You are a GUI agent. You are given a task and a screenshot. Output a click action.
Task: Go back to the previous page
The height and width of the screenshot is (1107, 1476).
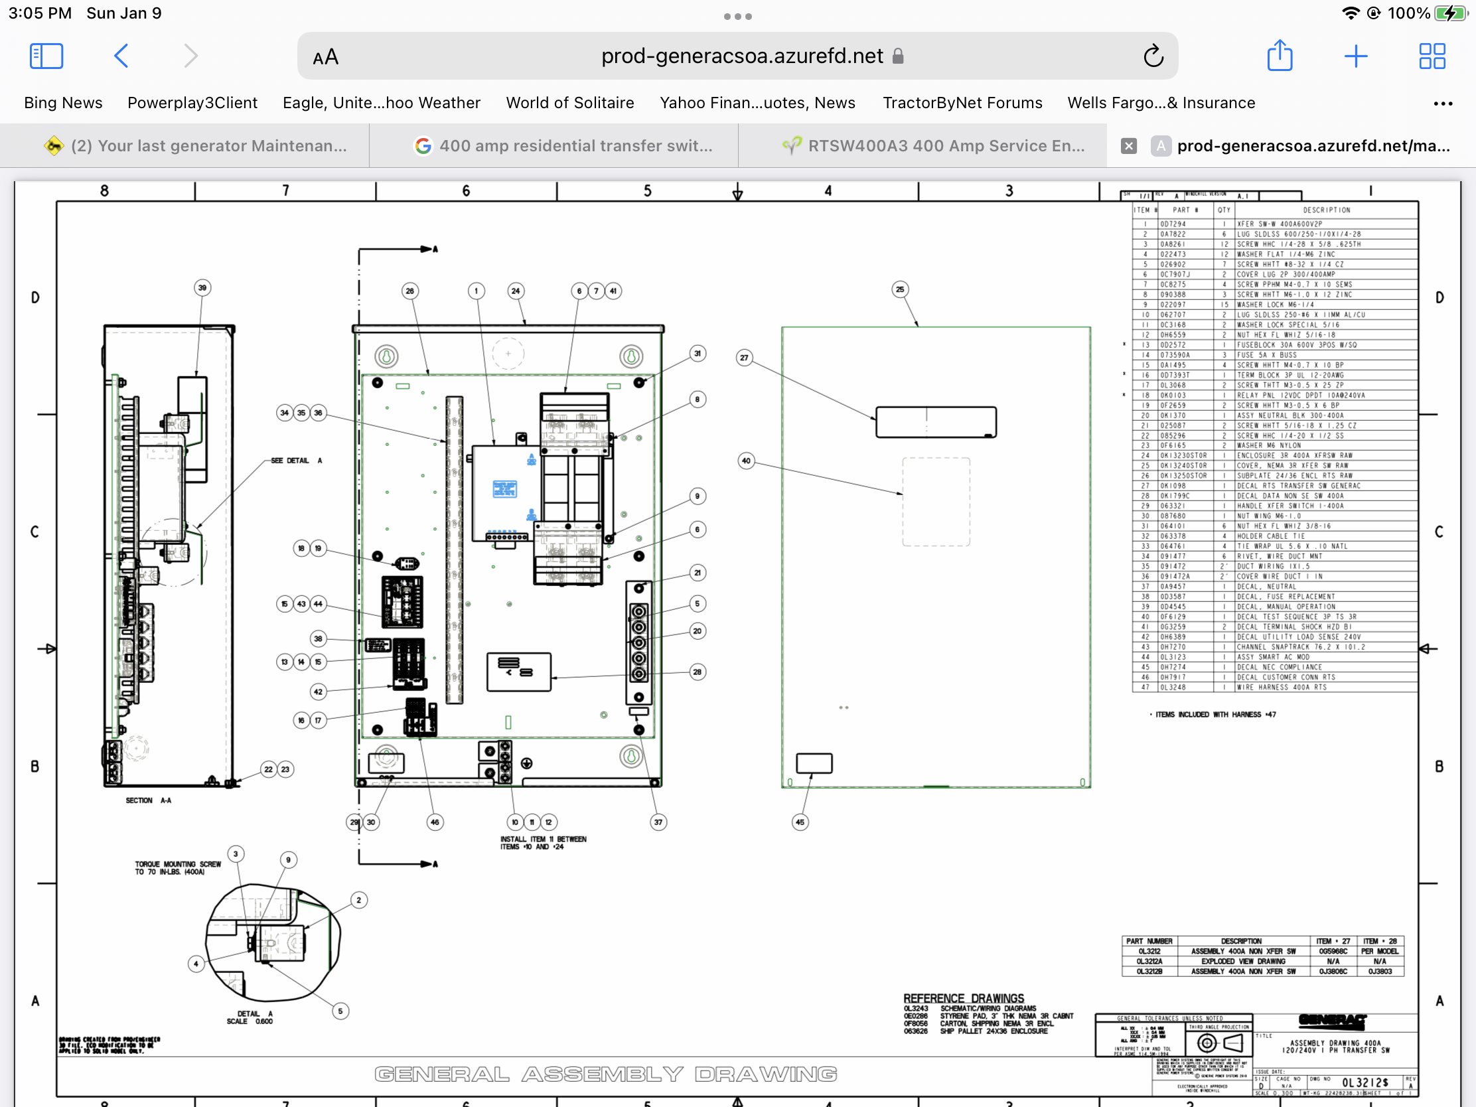(121, 56)
